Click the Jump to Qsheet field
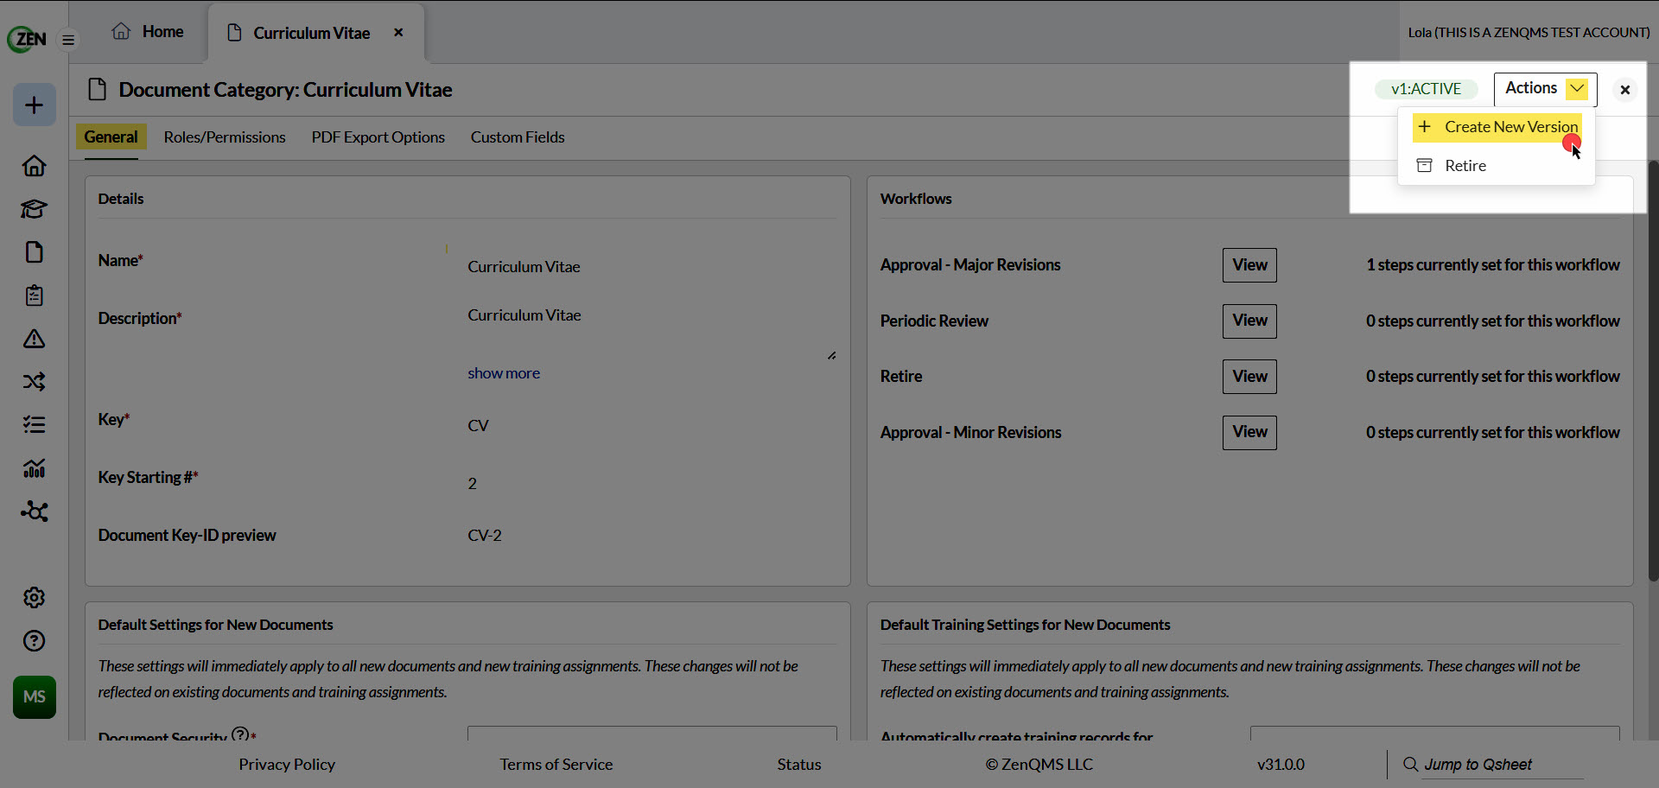1659x788 pixels. pyautogui.click(x=1502, y=765)
